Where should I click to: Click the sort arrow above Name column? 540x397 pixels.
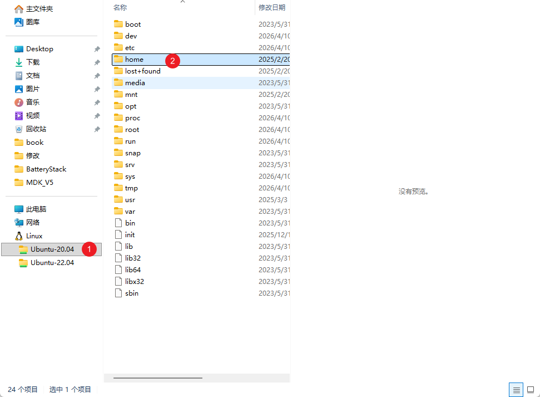click(183, 2)
